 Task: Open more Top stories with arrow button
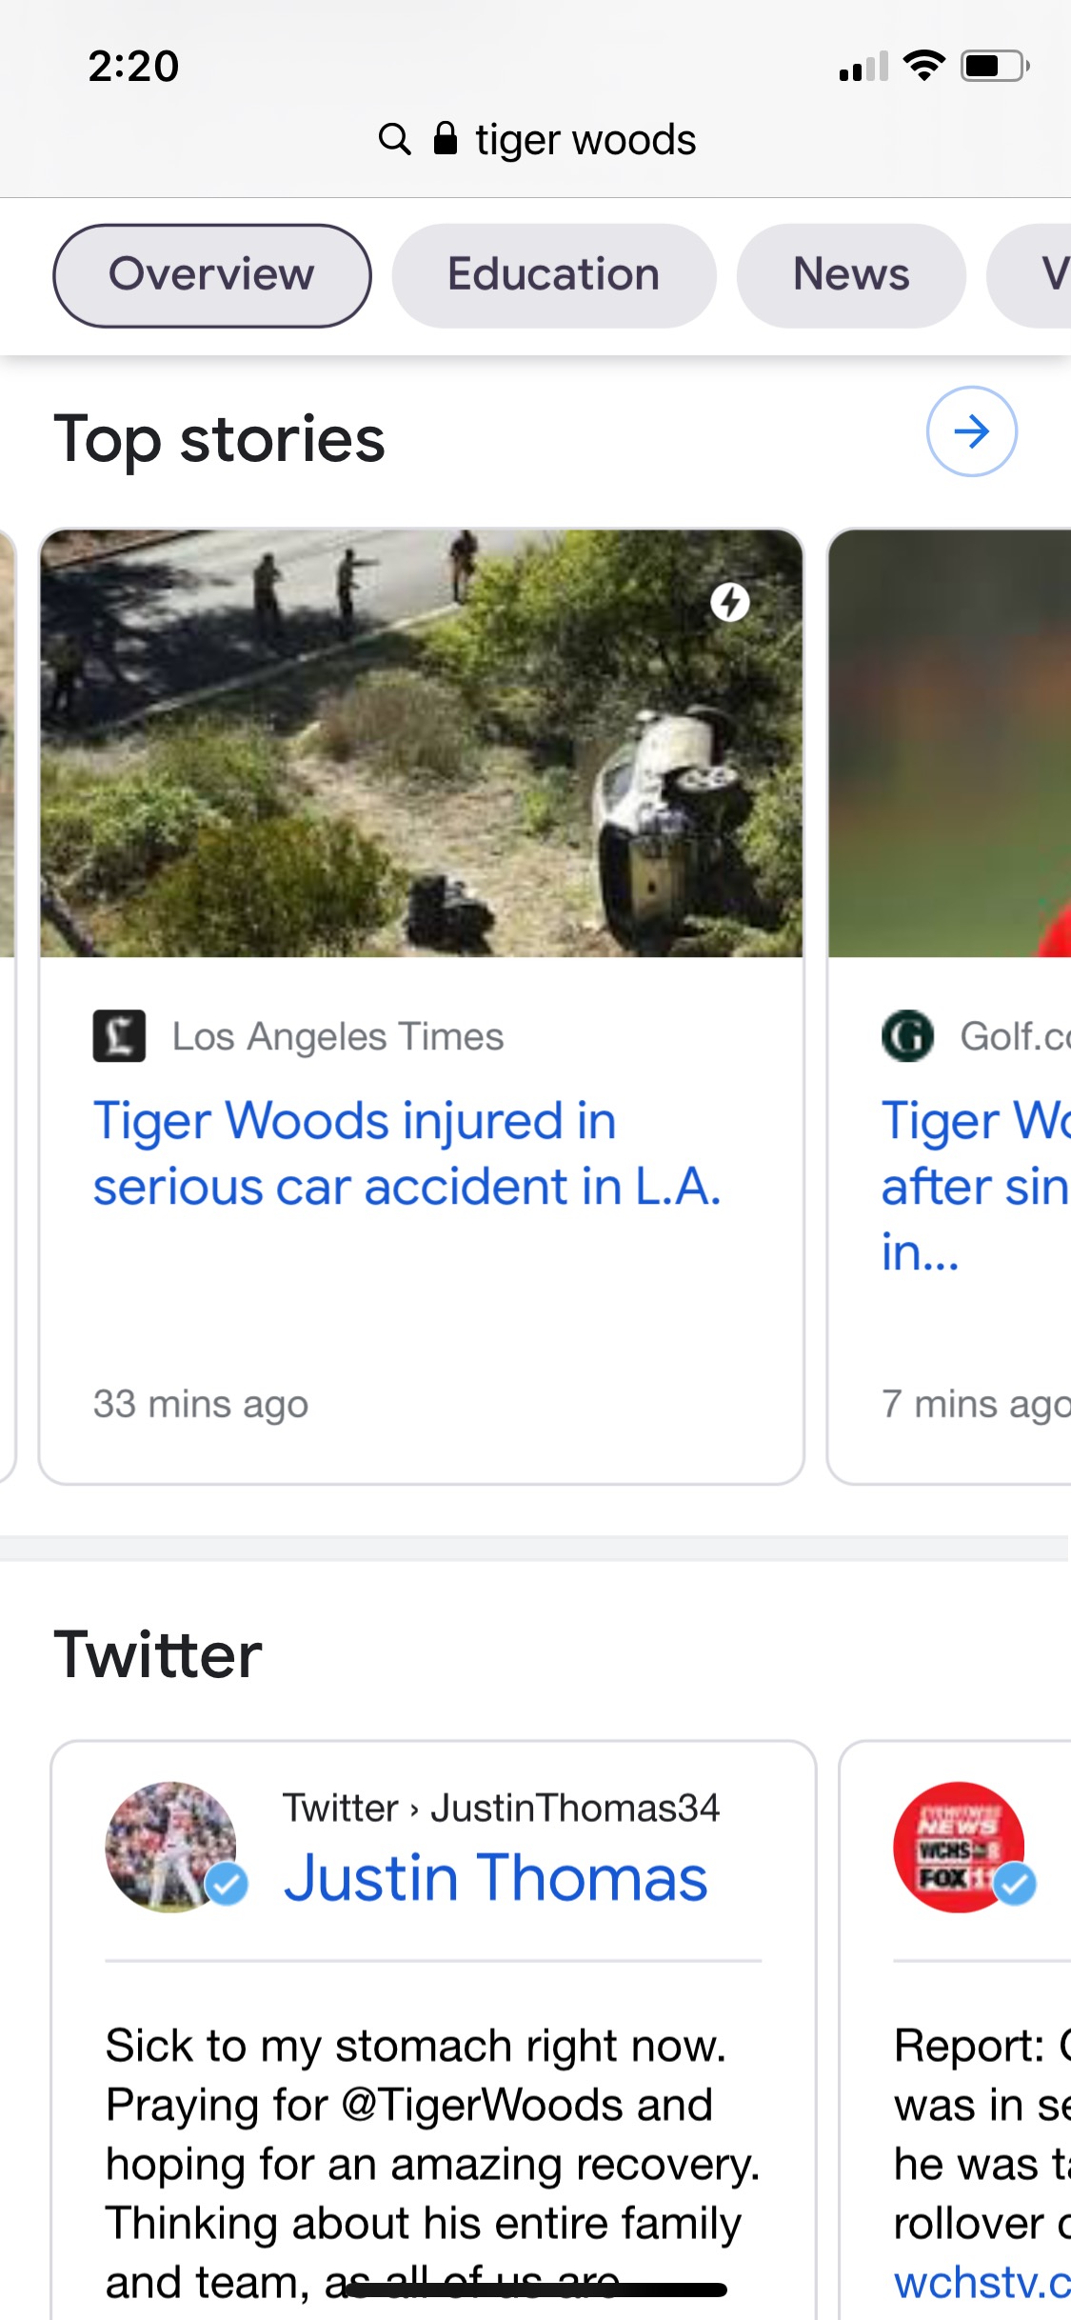971,431
